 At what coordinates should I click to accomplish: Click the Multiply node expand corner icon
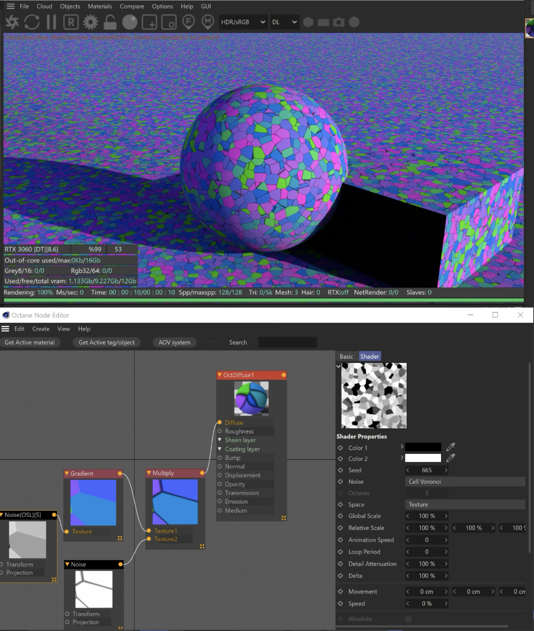click(x=202, y=546)
